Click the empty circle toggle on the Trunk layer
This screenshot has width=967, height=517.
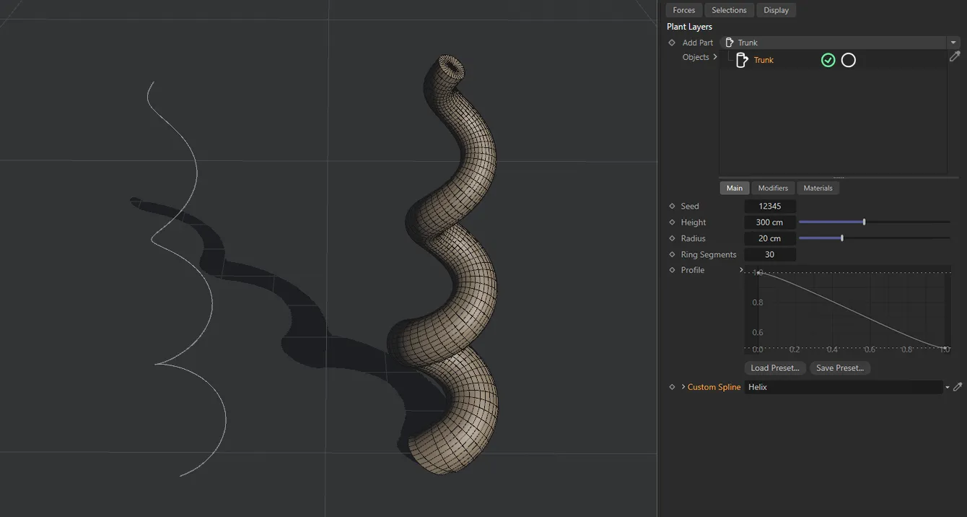(x=848, y=60)
